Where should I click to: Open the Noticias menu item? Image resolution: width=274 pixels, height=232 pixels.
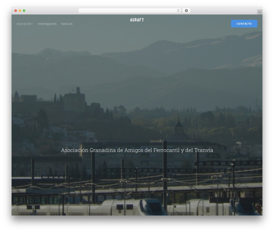(67, 24)
